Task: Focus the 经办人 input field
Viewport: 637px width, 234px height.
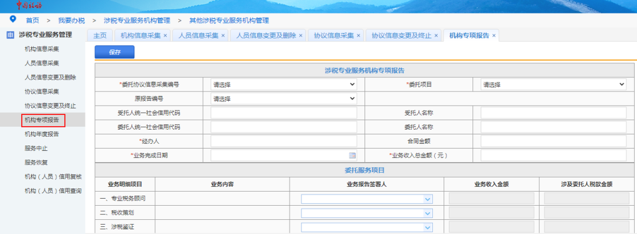Action: click(284, 141)
